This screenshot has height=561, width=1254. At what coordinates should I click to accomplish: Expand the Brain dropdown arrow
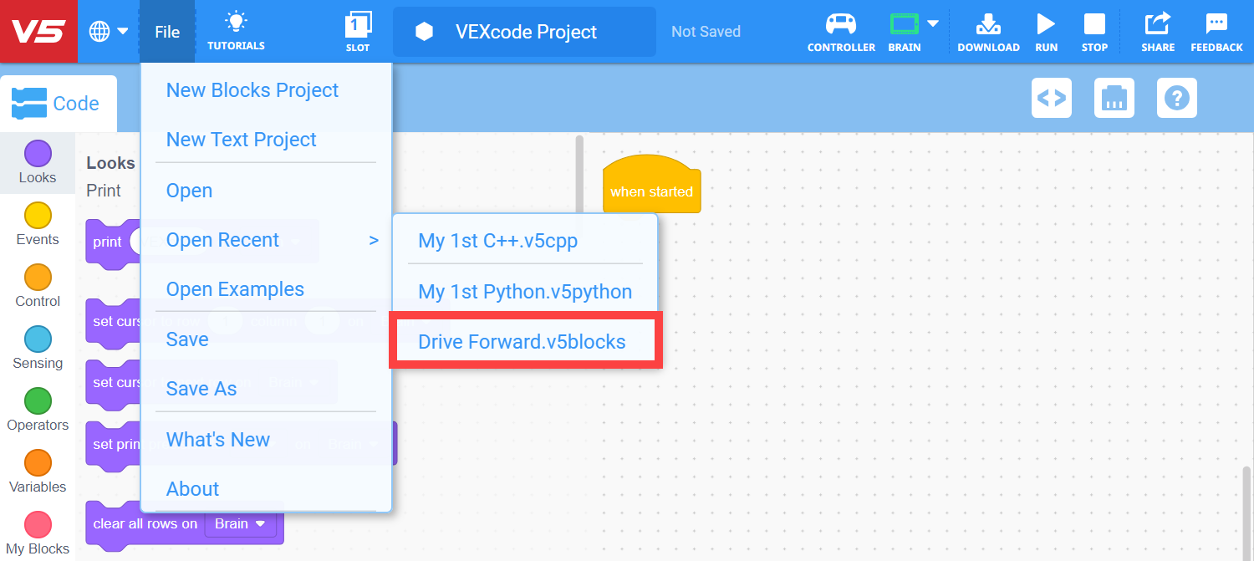click(x=933, y=23)
